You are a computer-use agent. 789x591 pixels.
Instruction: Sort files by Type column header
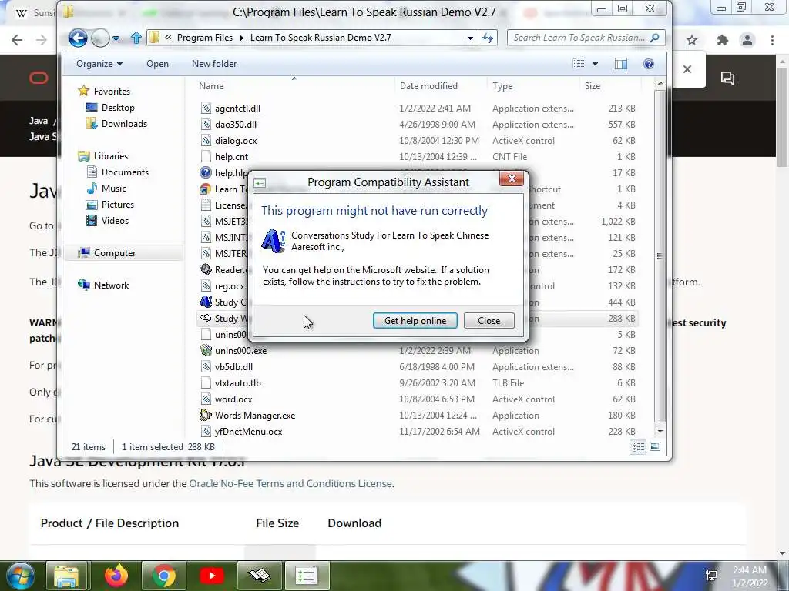[502, 86]
